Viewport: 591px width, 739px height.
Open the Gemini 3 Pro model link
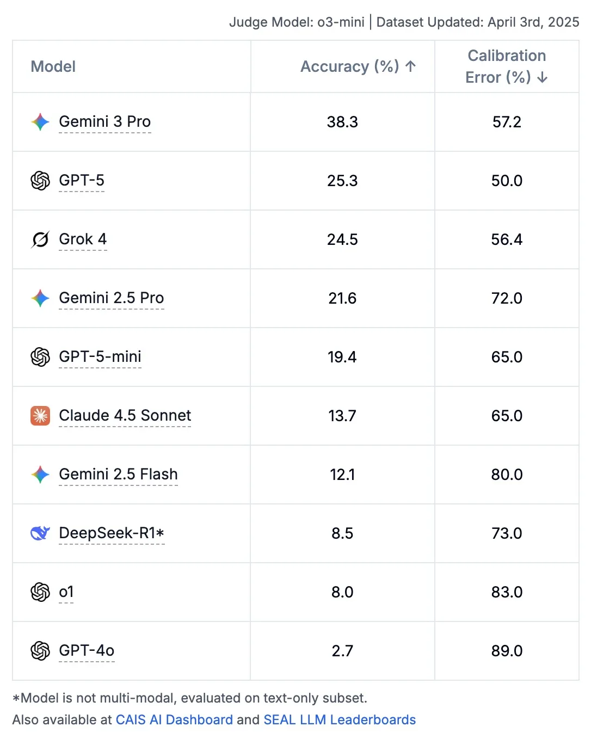point(104,122)
